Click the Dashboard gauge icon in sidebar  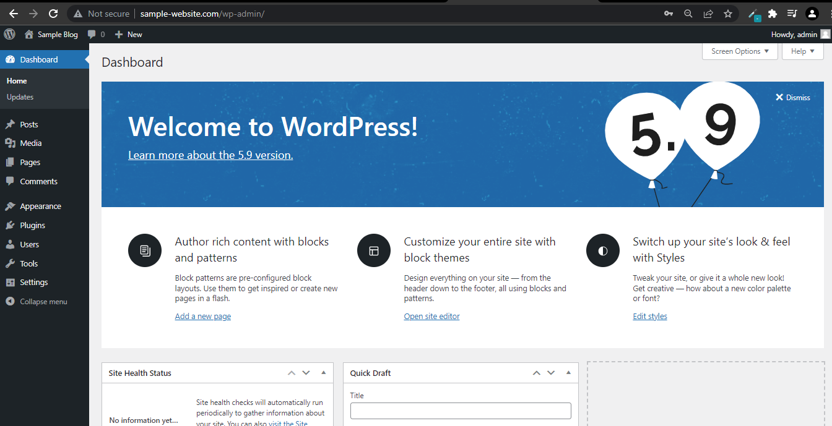pos(10,59)
